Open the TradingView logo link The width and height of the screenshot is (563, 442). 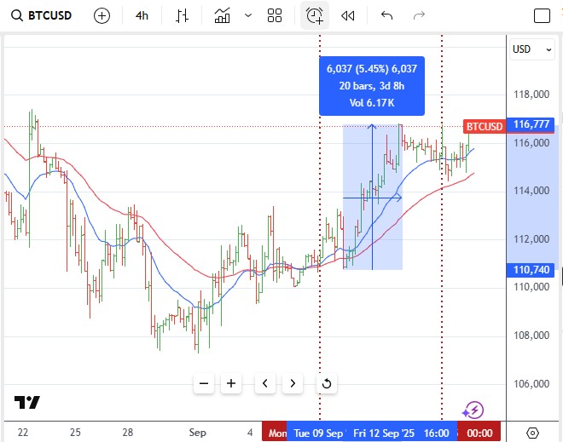click(27, 403)
